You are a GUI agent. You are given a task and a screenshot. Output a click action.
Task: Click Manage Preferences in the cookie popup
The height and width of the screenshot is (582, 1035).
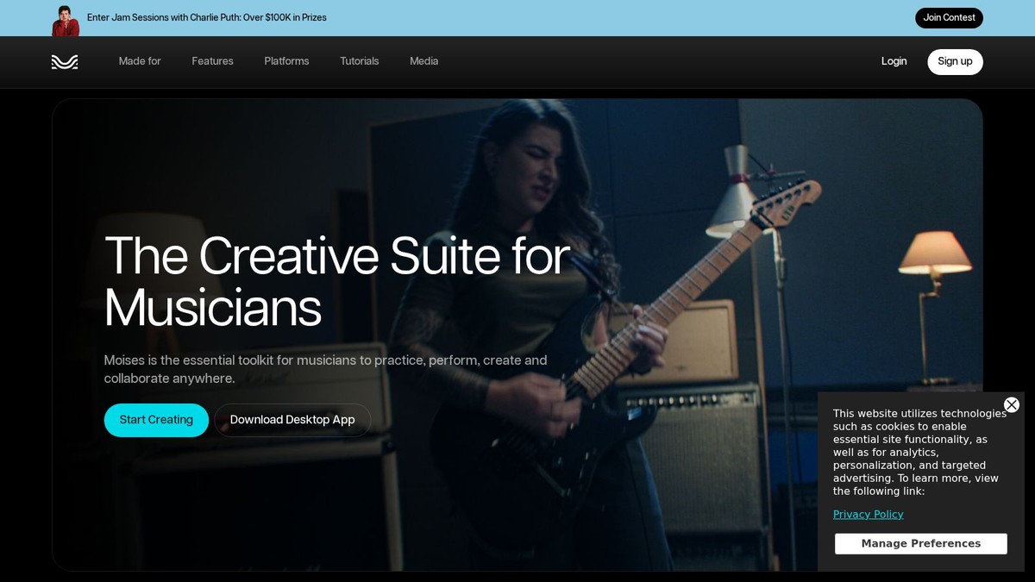point(920,543)
